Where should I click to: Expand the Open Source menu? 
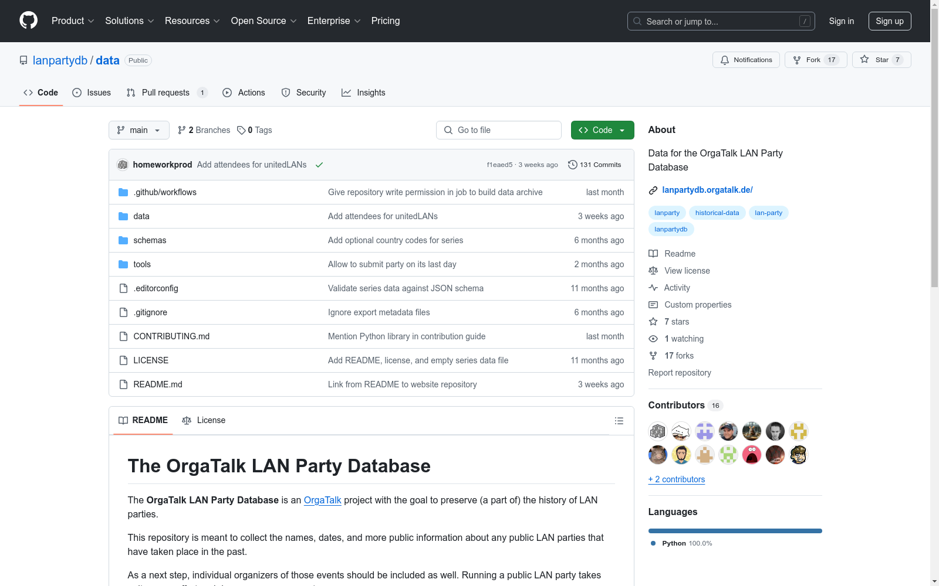pos(264,21)
